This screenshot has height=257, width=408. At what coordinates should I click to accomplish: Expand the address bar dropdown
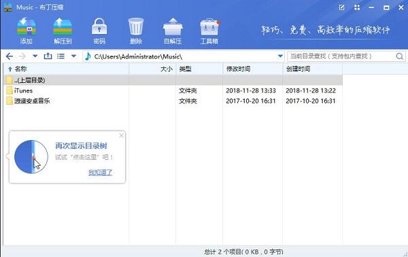(x=280, y=56)
